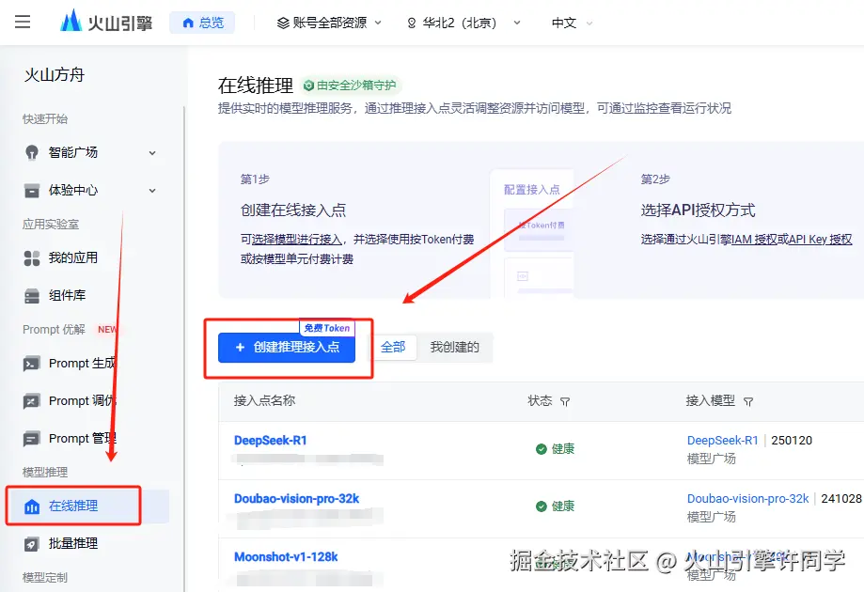
Task: Click the Prompt 管理 icon
Action: click(x=31, y=439)
